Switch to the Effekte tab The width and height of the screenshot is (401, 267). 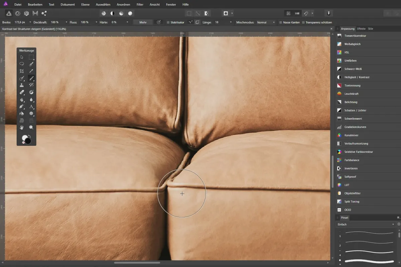click(361, 29)
